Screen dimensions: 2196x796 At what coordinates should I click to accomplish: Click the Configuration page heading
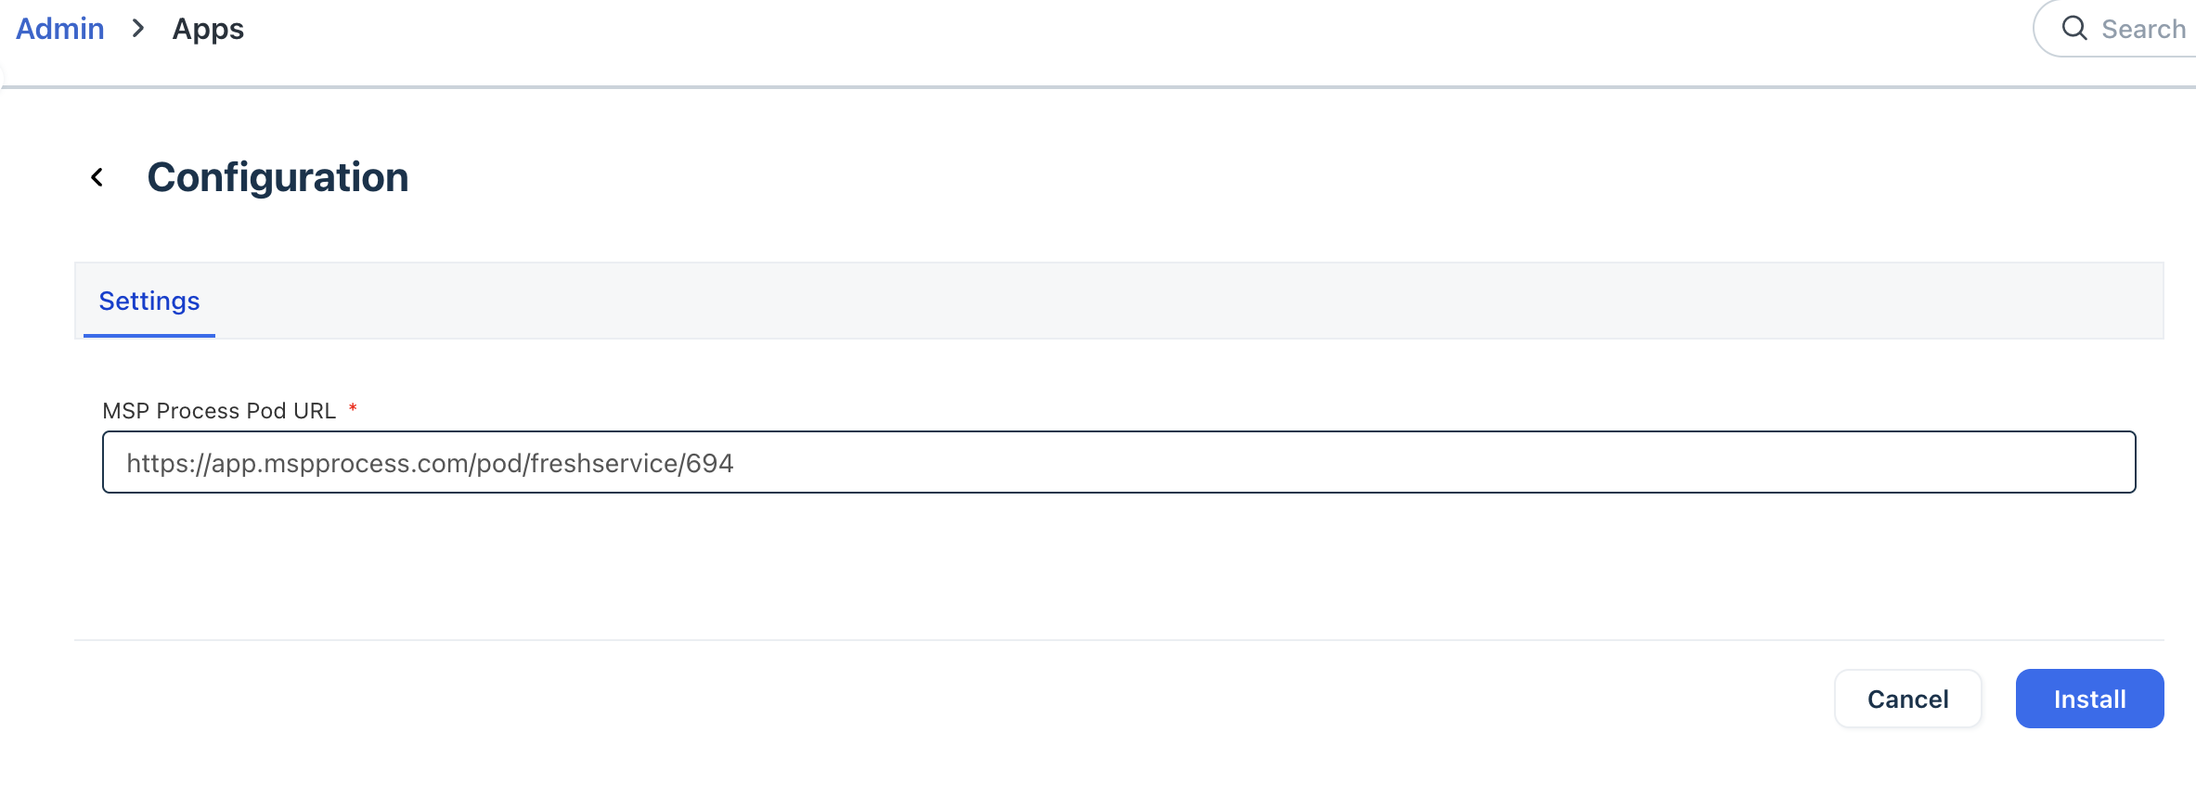point(278,177)
